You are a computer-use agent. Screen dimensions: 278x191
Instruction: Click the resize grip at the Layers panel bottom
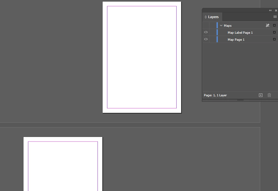pyautogui.click(x=240, y=100)
